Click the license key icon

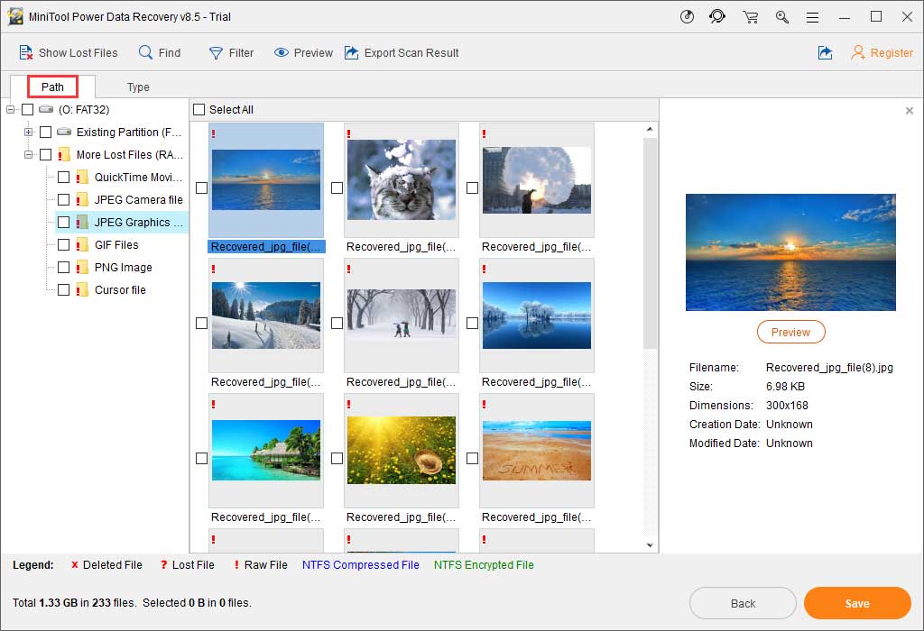(x=781, y=17)
